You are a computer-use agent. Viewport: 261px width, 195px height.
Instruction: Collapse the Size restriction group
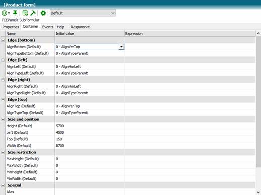[x=3, y=152]
